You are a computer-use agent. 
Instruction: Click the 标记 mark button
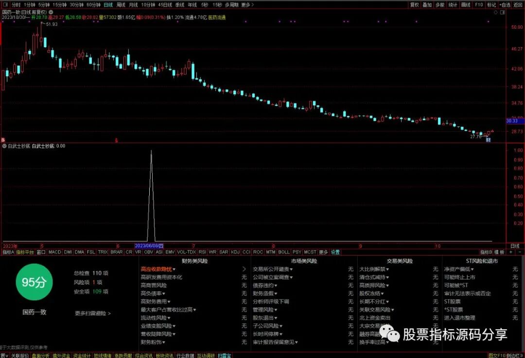point(491,5)
